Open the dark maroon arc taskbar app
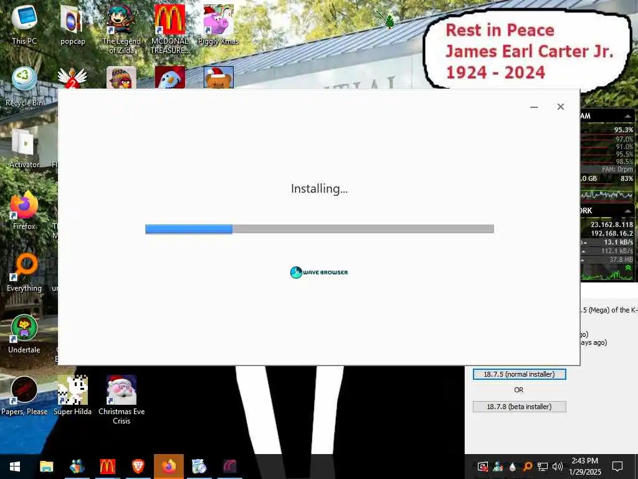 pos(229,467)
